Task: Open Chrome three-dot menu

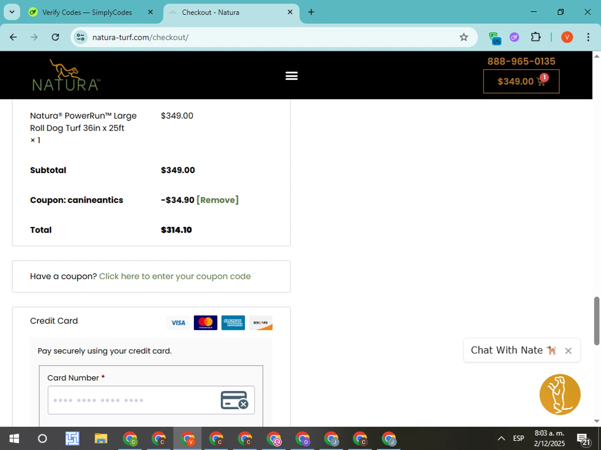Action: [x=588, y=37]
